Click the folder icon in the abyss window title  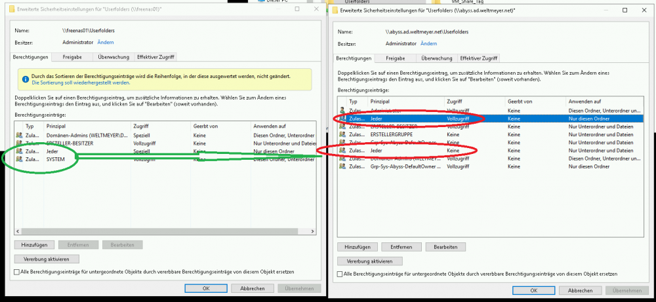click(x=335, y=10)
